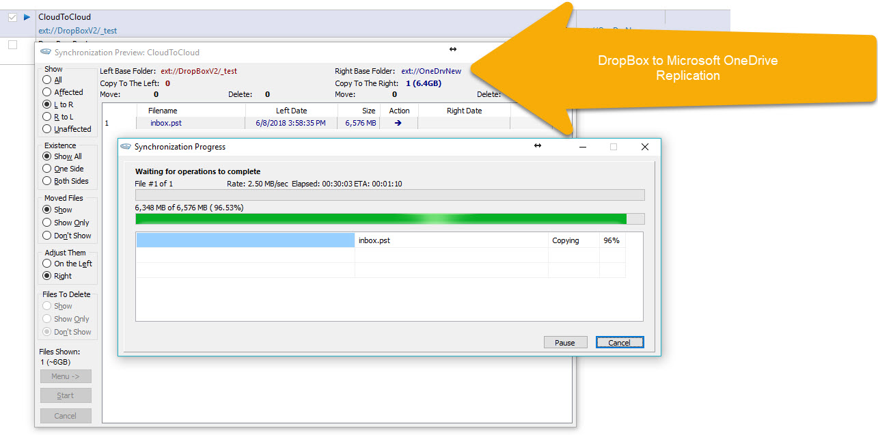Image resolution: width=878 pixels, height=435 pixels.
Task: Click the Copying status cell
Action: [566, 240]
